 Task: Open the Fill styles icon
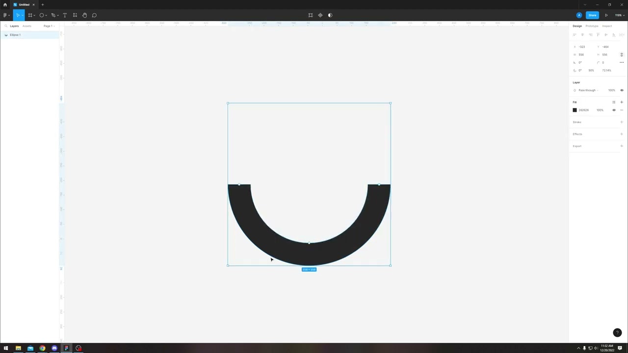614,102
